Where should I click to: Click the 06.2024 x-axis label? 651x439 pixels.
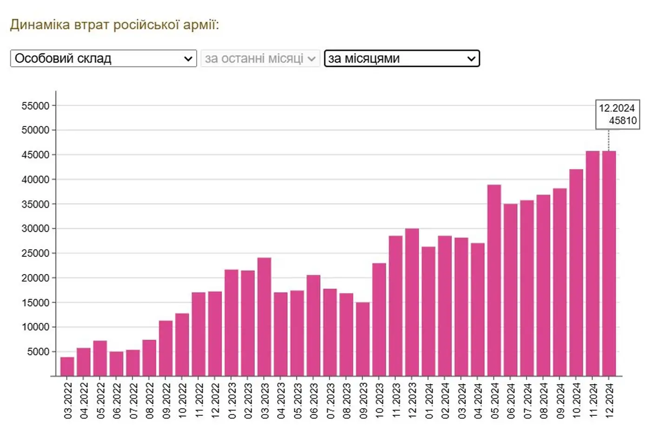[x=511, y=400]
